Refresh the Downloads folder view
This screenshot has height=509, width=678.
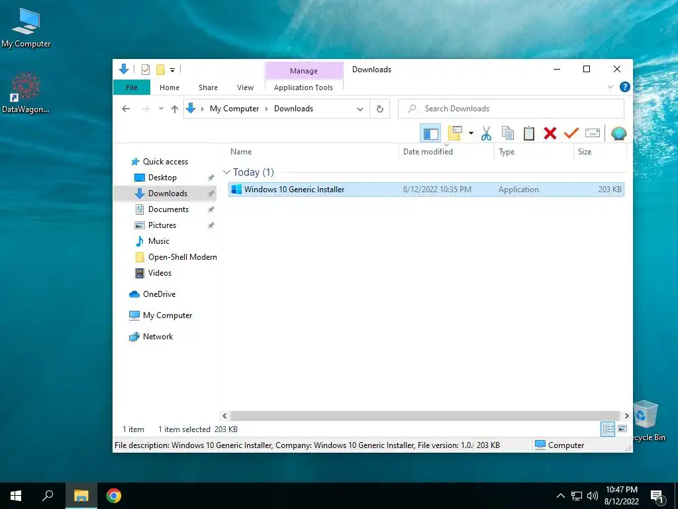click(x=380, y=109)
